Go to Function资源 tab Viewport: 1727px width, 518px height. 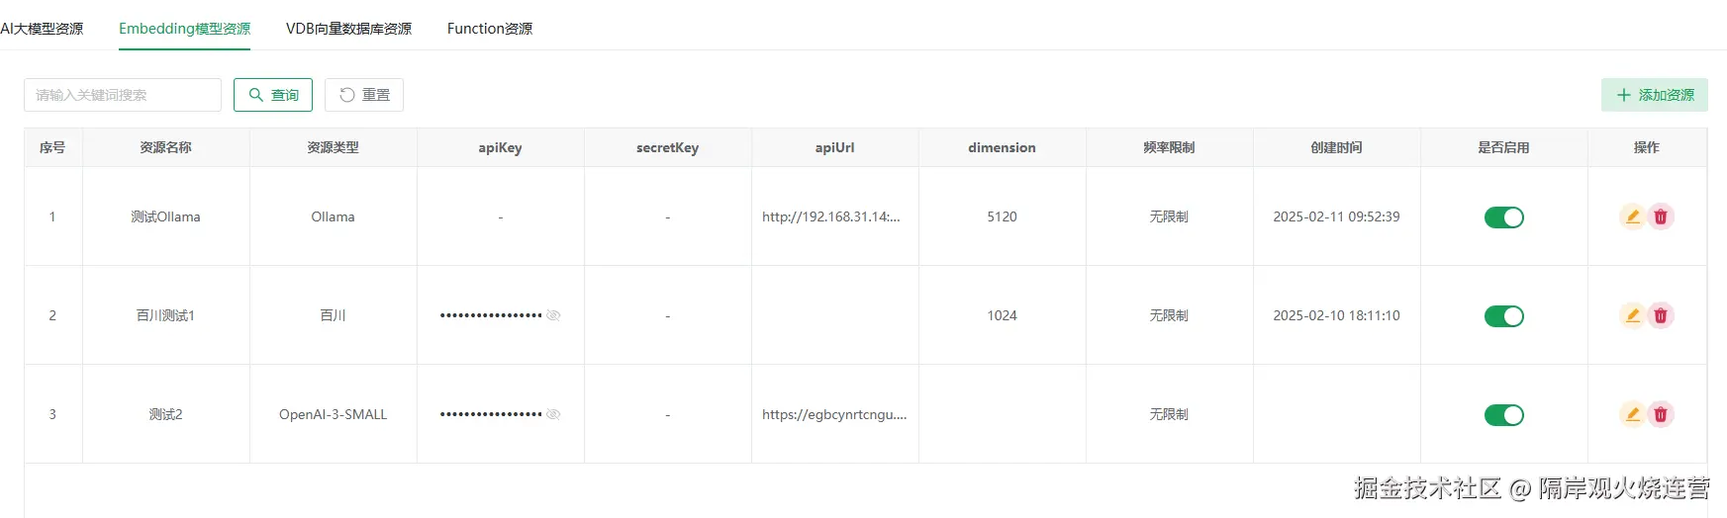pos(489,29)
